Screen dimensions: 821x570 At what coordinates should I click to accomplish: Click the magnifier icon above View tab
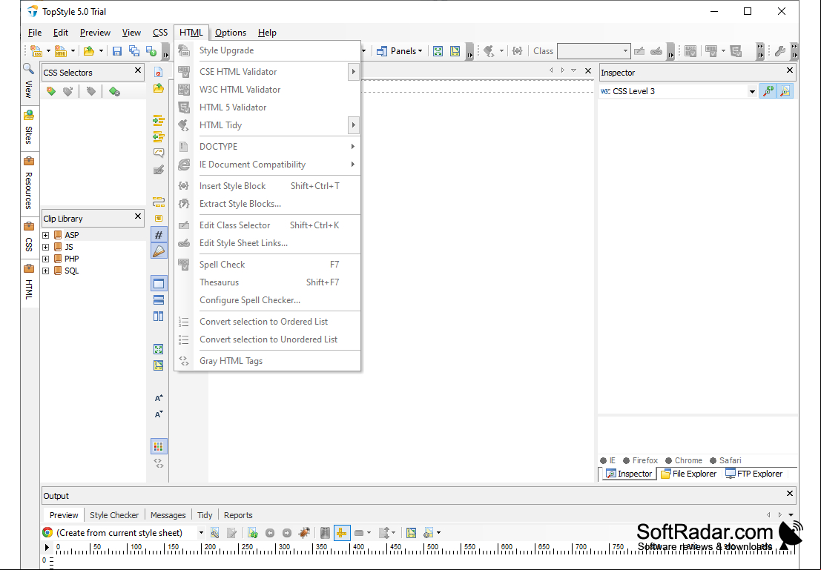(x=28, y=69)
